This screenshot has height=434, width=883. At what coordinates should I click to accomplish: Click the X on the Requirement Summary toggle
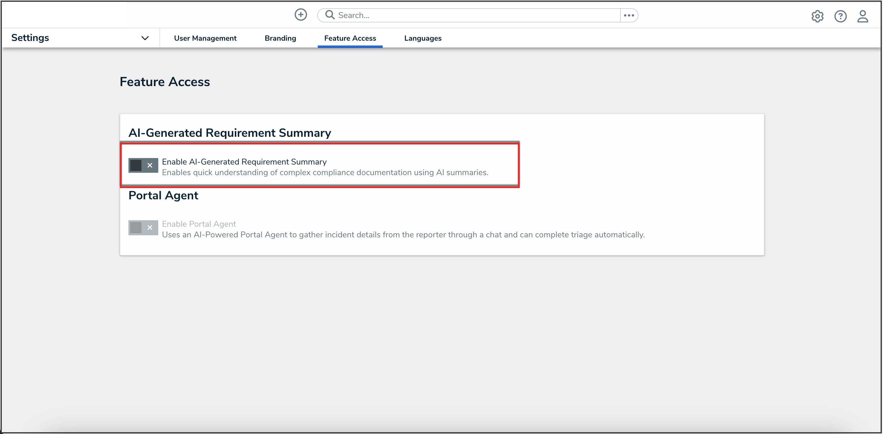pyautogui.click(x=150, y=165)
